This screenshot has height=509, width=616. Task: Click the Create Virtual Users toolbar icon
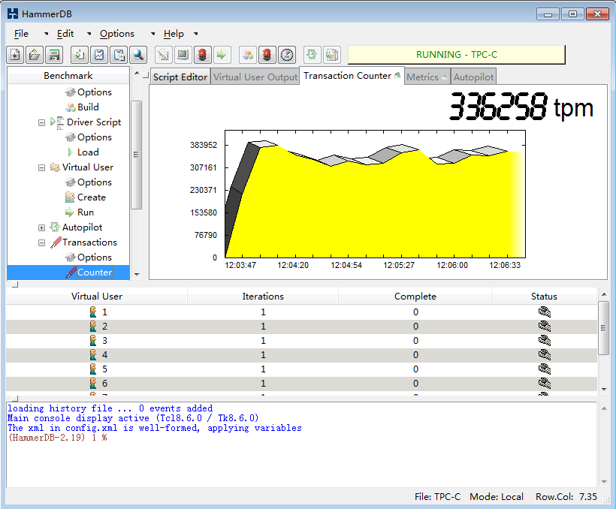click(183, 55)
